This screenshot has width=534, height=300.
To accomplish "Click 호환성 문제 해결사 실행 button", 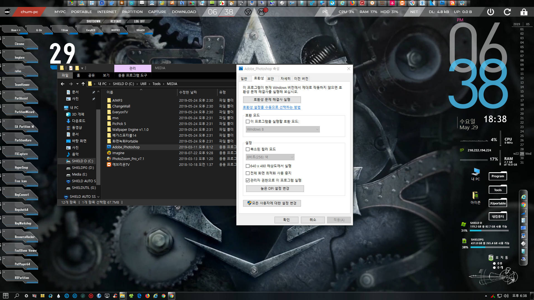I will [272, 99].
